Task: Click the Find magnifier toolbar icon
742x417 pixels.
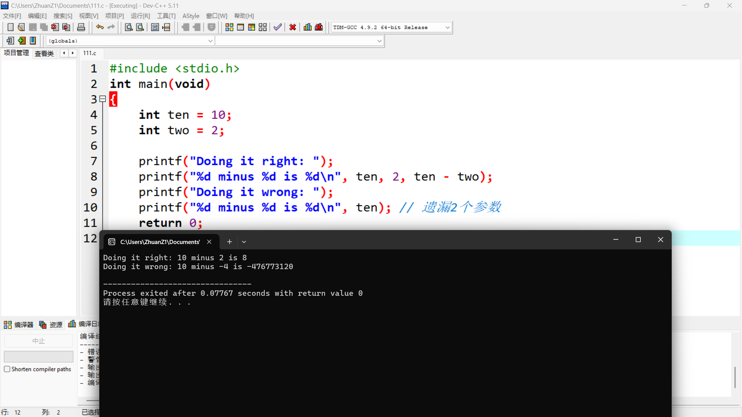Action: click(x=129, y=27)
